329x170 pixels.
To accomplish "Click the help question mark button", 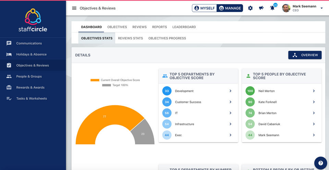I will pos(320,163).
